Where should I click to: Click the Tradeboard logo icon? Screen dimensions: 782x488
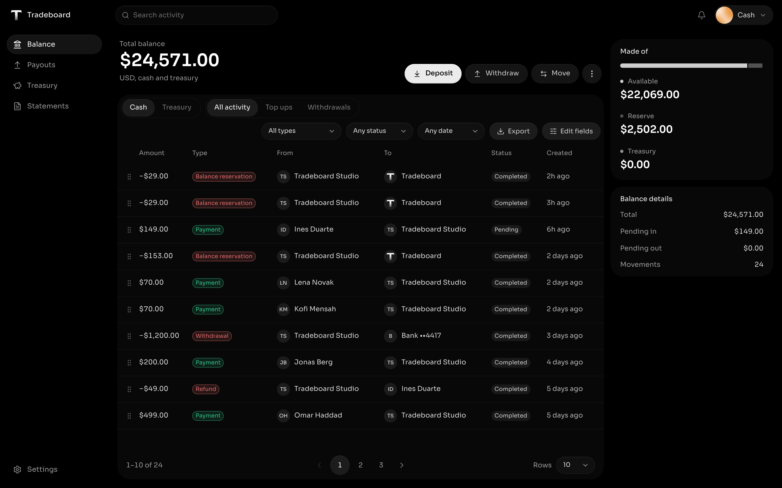[x=16, y=15]
